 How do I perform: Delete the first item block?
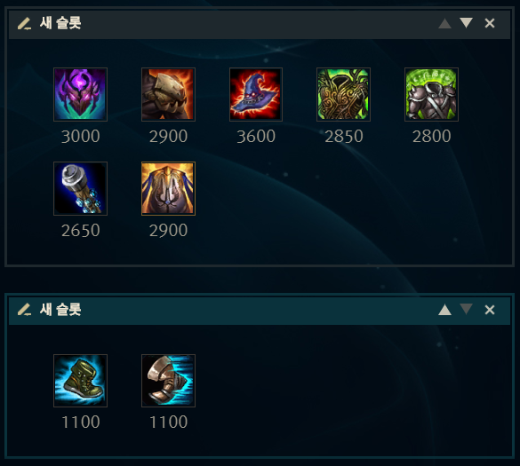[x=490, y=23]
